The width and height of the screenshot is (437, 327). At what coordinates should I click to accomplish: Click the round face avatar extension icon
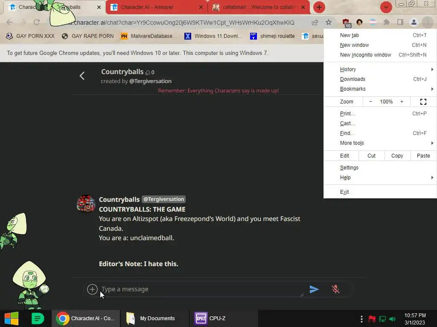click(359, 22)
